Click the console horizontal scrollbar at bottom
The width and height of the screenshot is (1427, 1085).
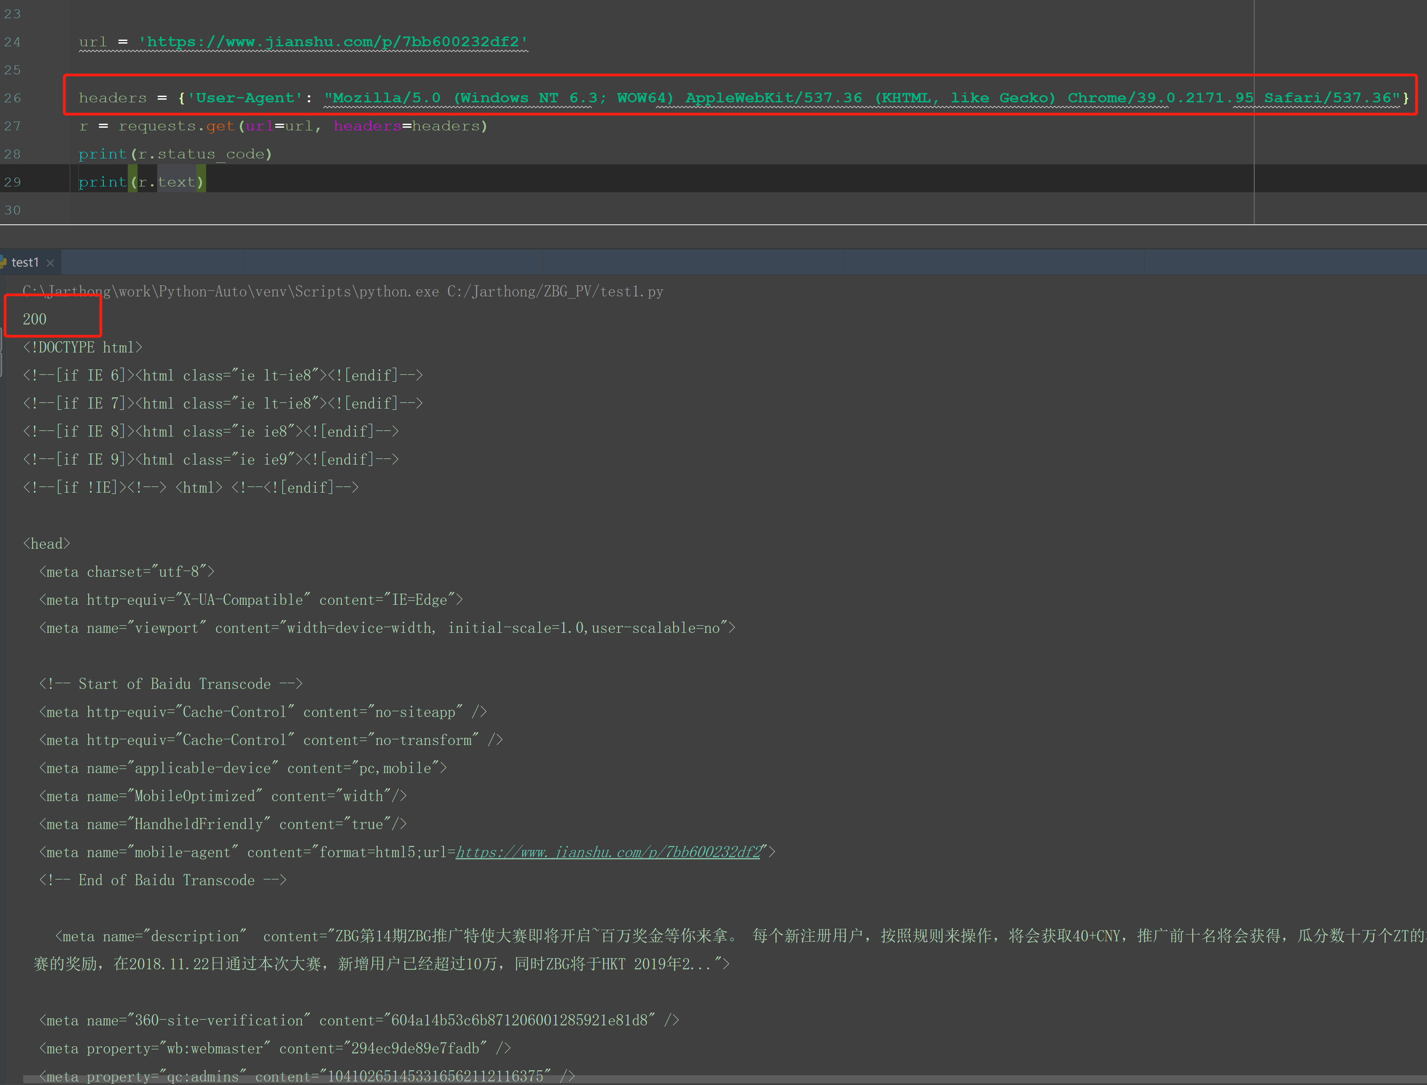tap(711, 1080)
